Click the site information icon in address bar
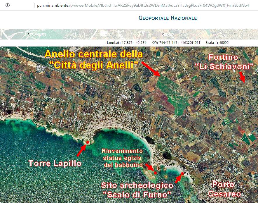 click(x=8, y=5)
